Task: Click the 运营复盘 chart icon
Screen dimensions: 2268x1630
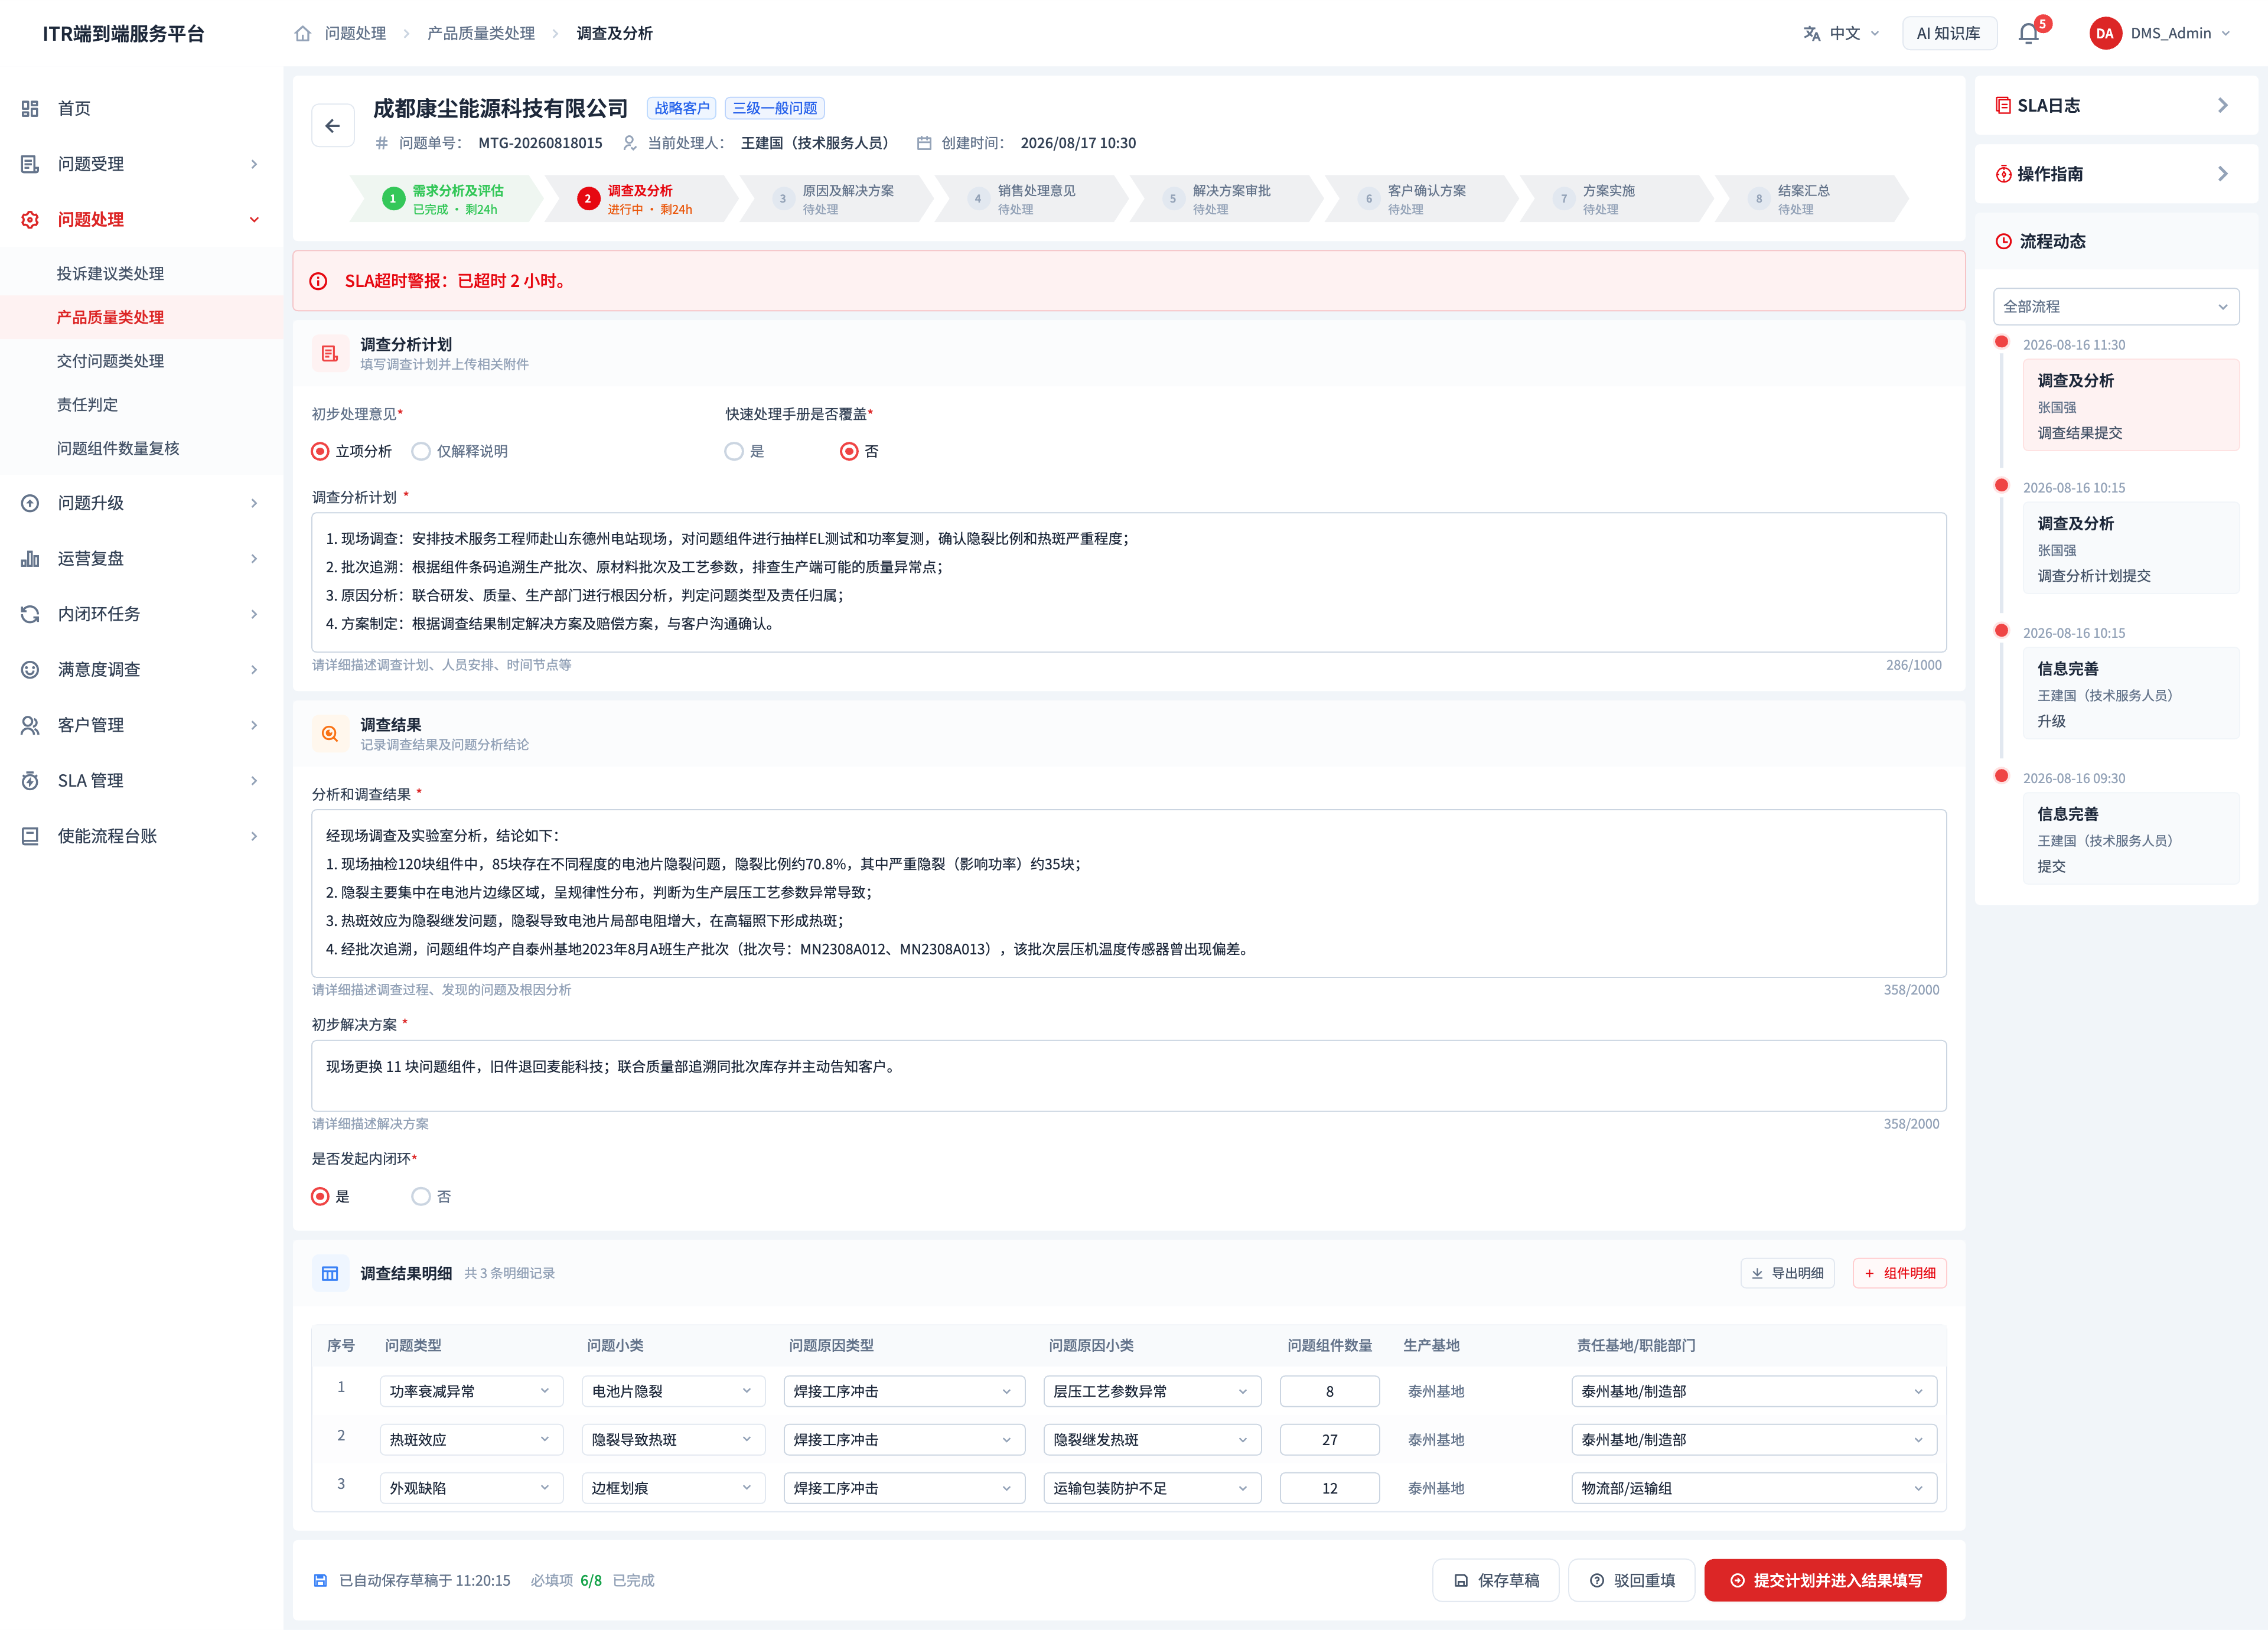Action: (30, 559)
